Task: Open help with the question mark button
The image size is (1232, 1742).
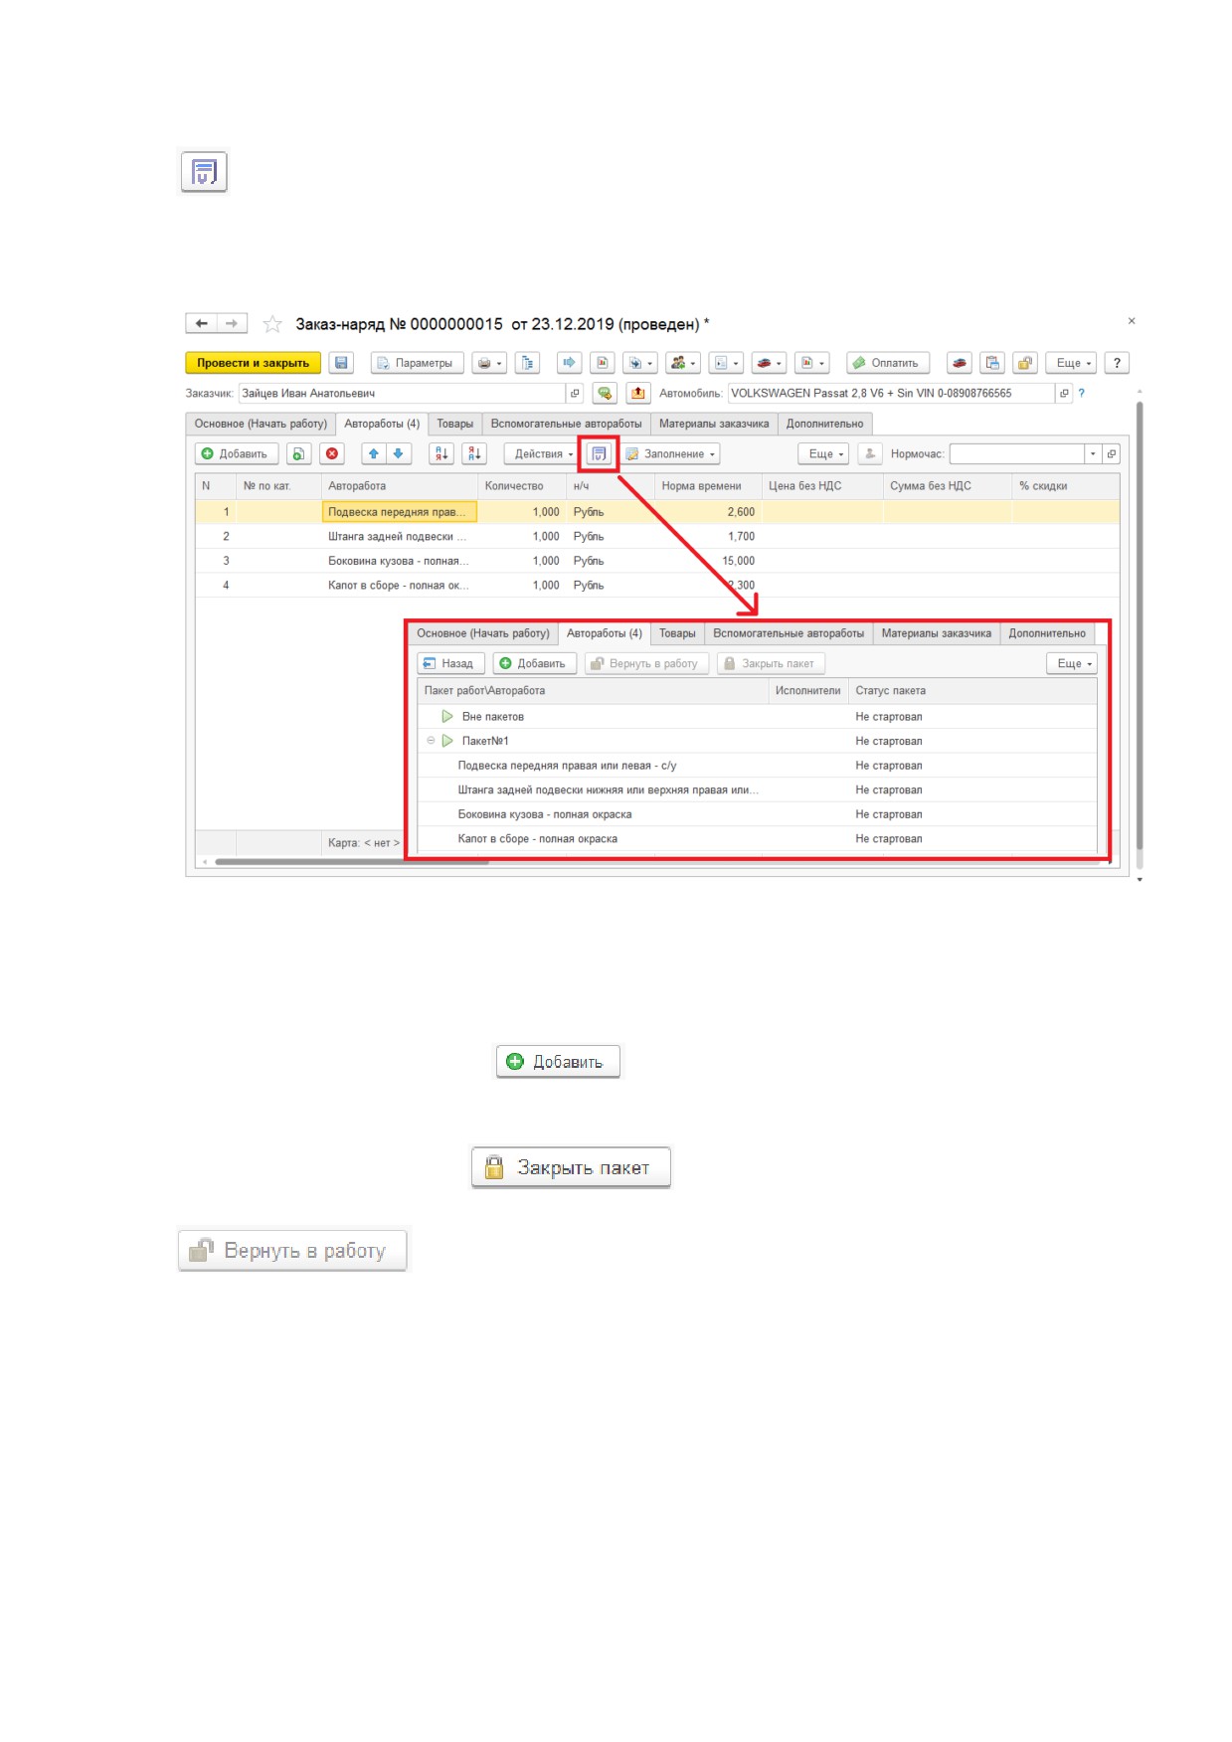Action: click(1117, 363)
